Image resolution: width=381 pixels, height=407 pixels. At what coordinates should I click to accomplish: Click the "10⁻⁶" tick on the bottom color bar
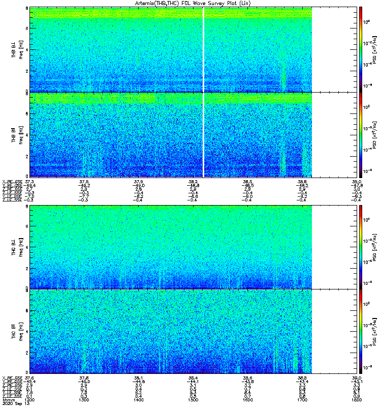[x=367, y=367]
